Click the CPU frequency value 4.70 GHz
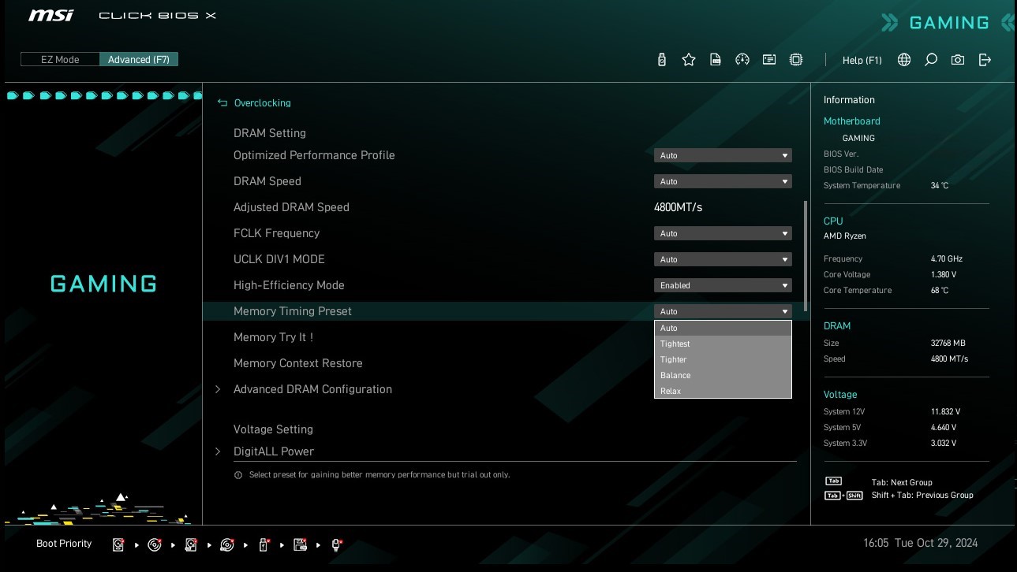The height and width of the screenshot is (572, 1017). click(947, 259)
